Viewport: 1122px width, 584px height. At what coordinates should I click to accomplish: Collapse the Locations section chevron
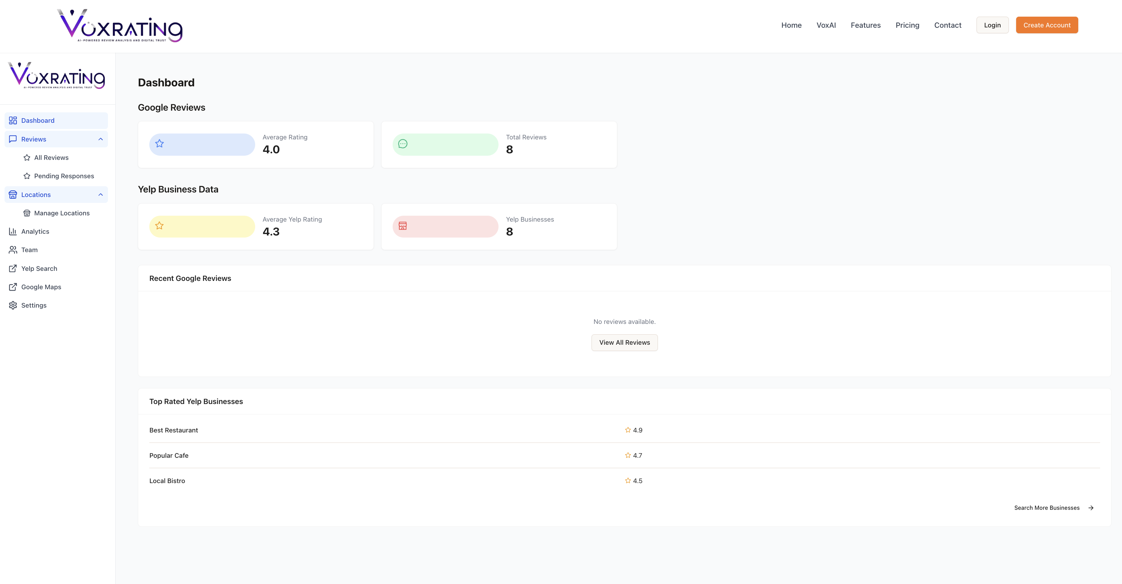tap(101, 195)
